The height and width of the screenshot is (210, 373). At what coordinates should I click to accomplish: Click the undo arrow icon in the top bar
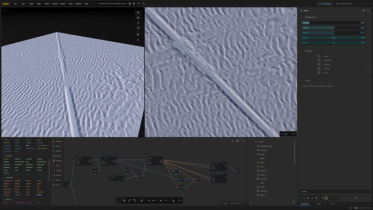[x=144, y=4]
